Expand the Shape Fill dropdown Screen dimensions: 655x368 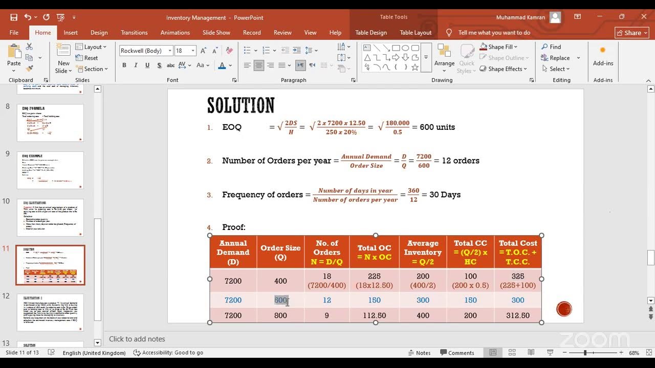pyautogui.click(x=499, y=47)
